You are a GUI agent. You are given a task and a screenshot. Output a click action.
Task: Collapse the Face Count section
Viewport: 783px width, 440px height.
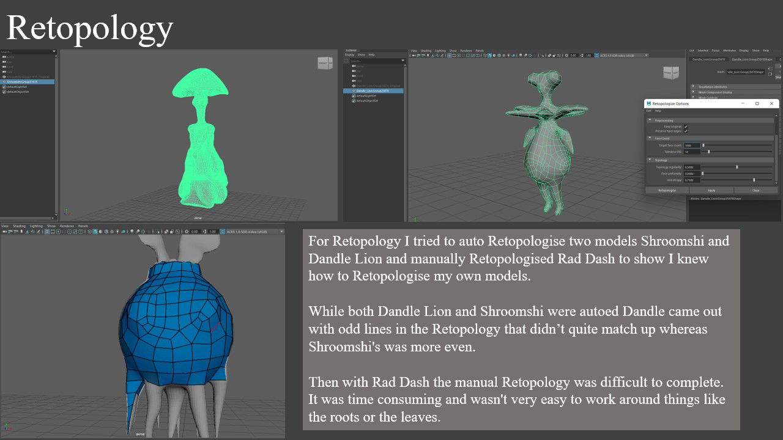(650, 138)
